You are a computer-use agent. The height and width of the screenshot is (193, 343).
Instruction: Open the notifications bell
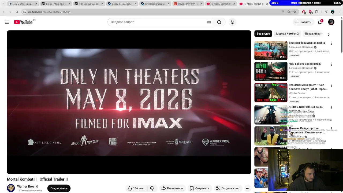[x=320, y=22]
